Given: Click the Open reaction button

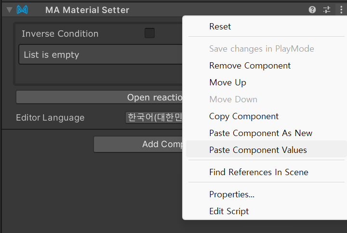Looking at the screenshot, I should click(x=99, y=97).
